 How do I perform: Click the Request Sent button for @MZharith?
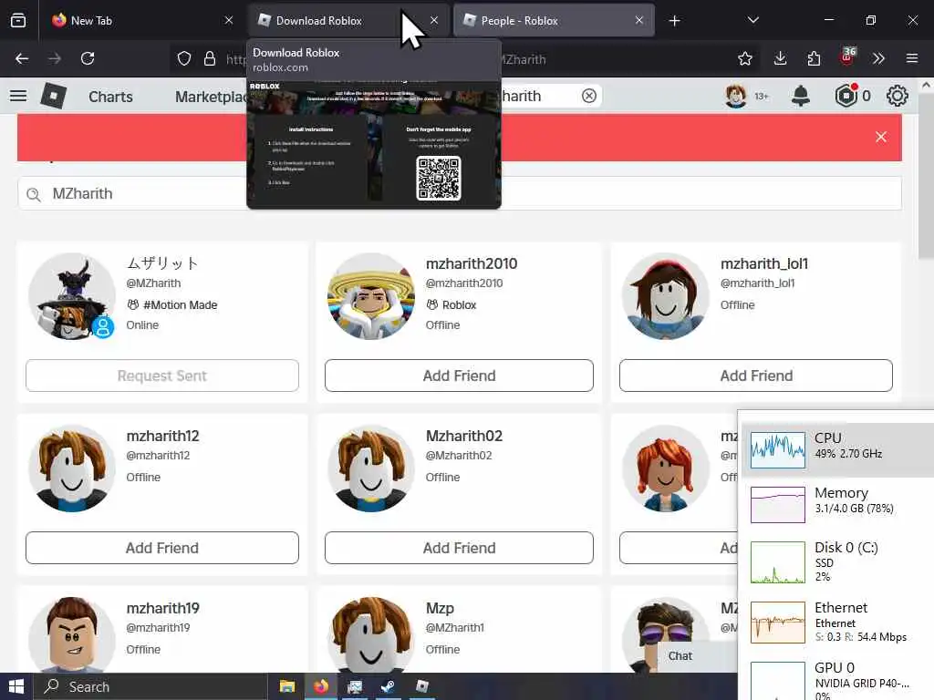pos(162,376)
